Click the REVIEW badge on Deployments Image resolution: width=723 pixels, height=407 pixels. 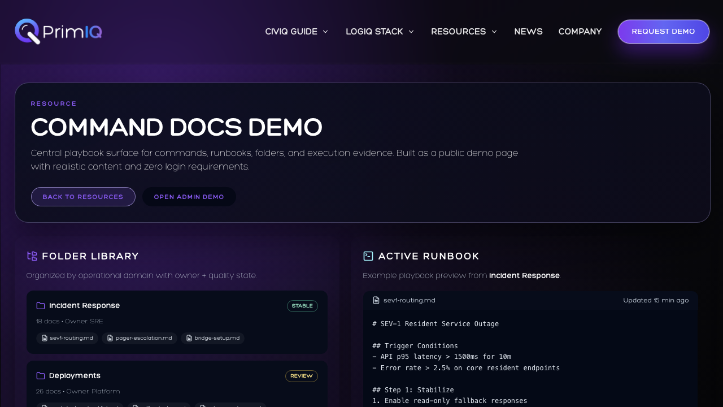301,376
